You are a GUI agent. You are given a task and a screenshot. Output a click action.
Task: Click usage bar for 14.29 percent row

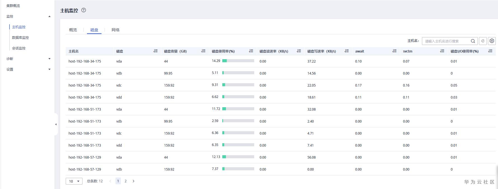pos(238,61)
